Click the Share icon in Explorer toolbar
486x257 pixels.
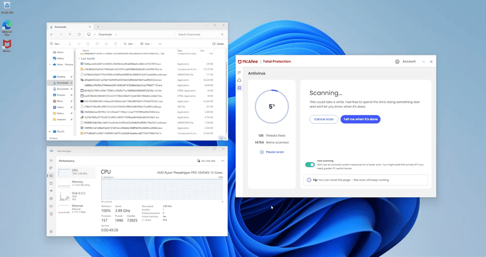coord(106,44)
